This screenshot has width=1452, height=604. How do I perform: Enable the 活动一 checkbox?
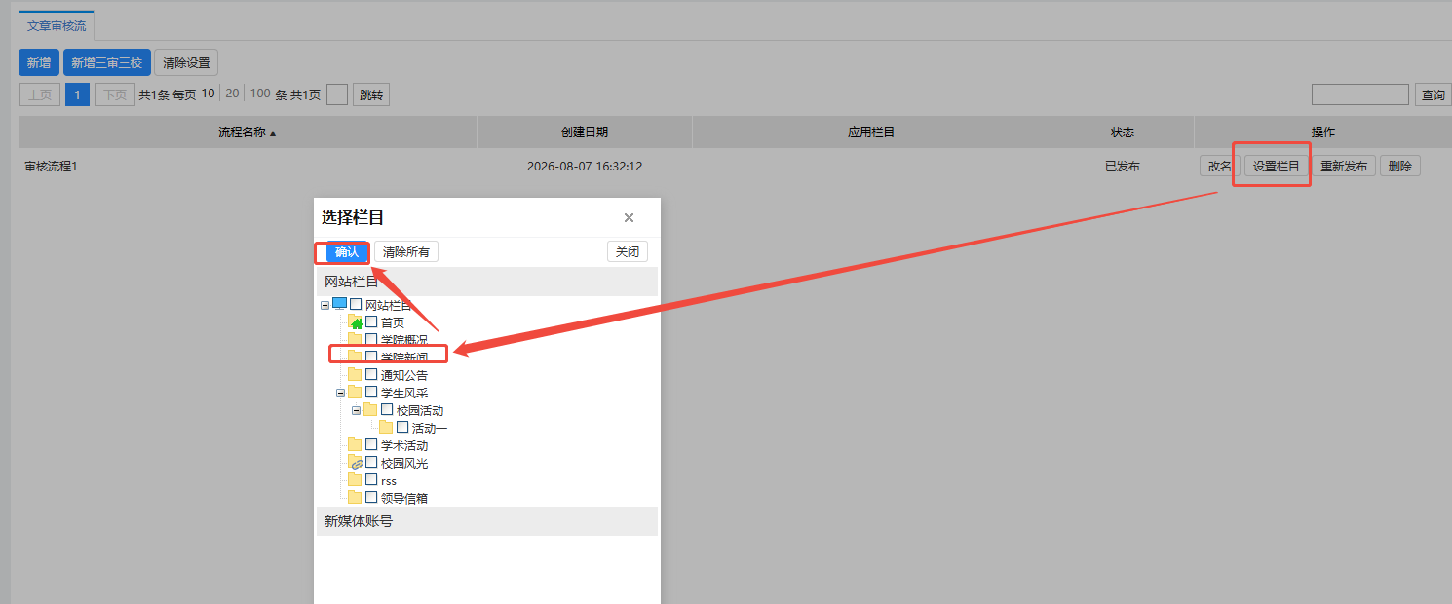(402, 428)
